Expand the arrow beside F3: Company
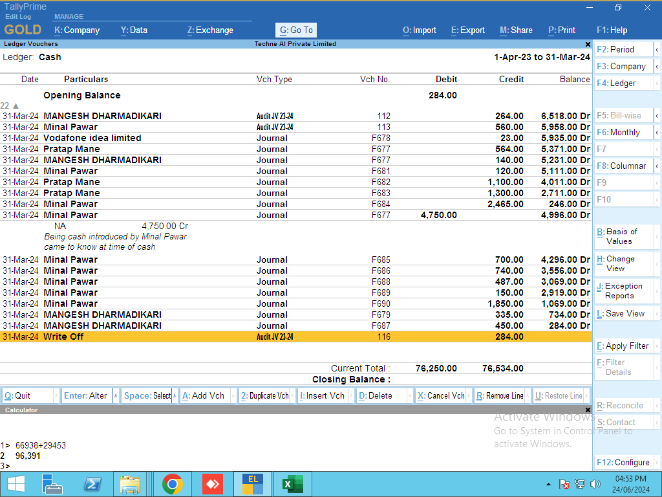Viewport: 662px width, 497px height. click(657, 67)
